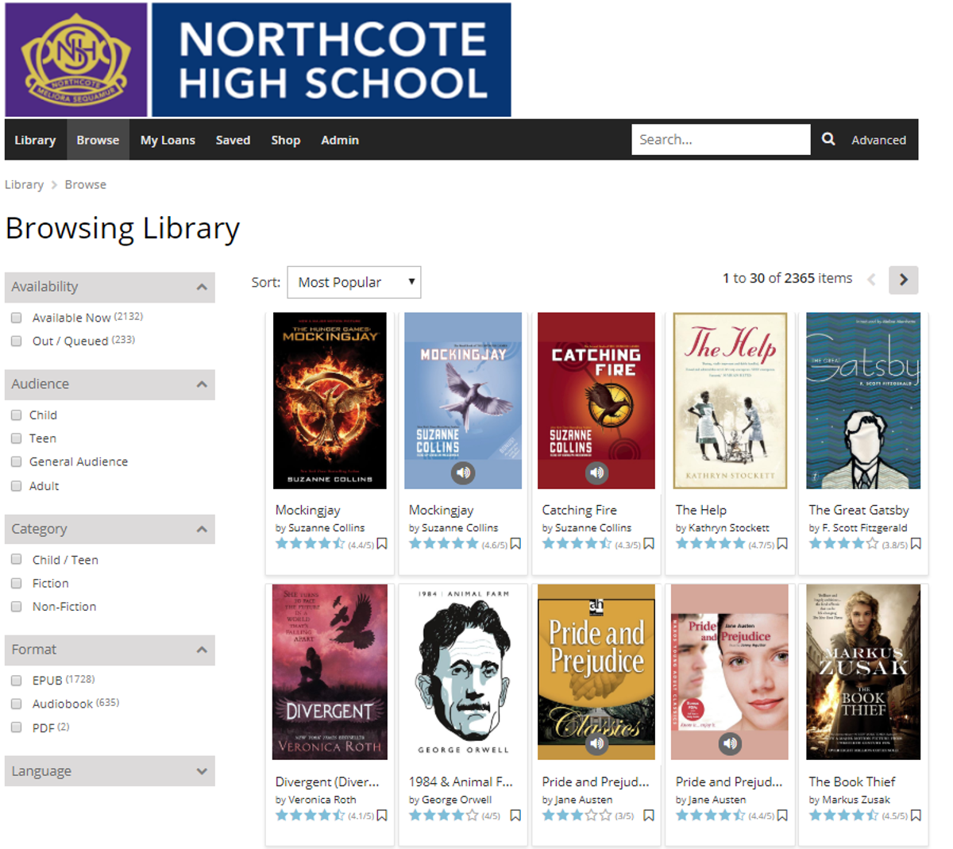The width and height of the screenshot is (953, 849).
Task: Click Browse breadcrumb link
Action: pos(85,184)
